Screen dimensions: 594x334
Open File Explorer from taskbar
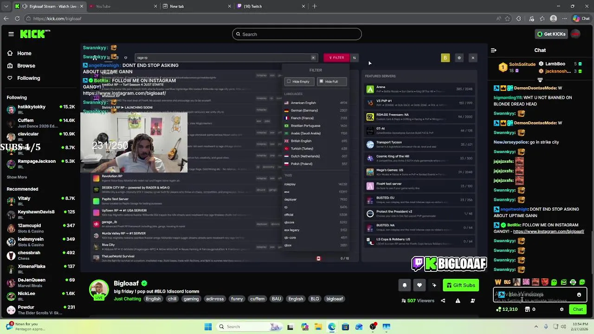coord(318,327)
